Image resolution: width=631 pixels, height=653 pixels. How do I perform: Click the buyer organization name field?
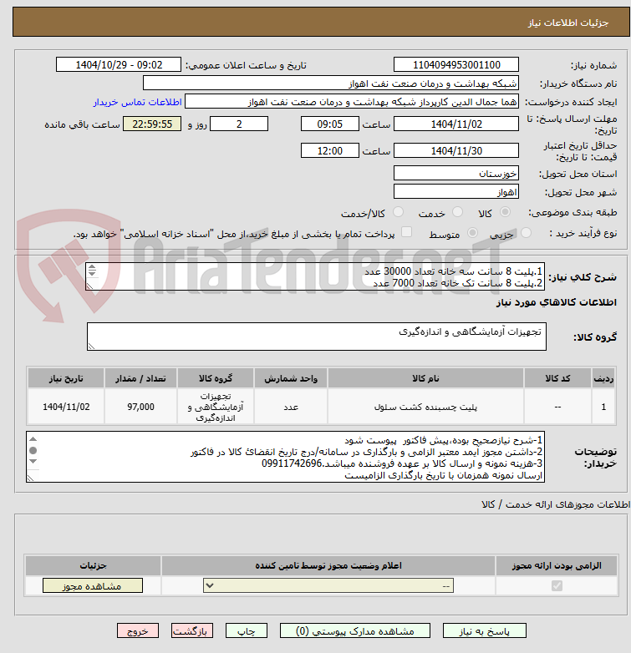pyautogui.click(x=331, y=84)
